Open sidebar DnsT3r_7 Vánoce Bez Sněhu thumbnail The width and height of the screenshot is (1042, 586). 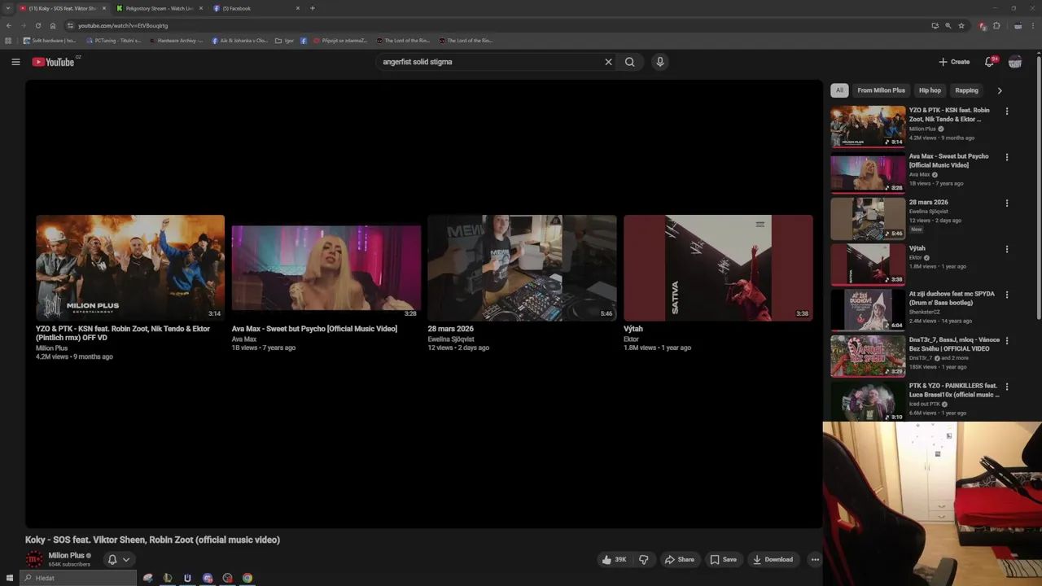coord(868,356)
